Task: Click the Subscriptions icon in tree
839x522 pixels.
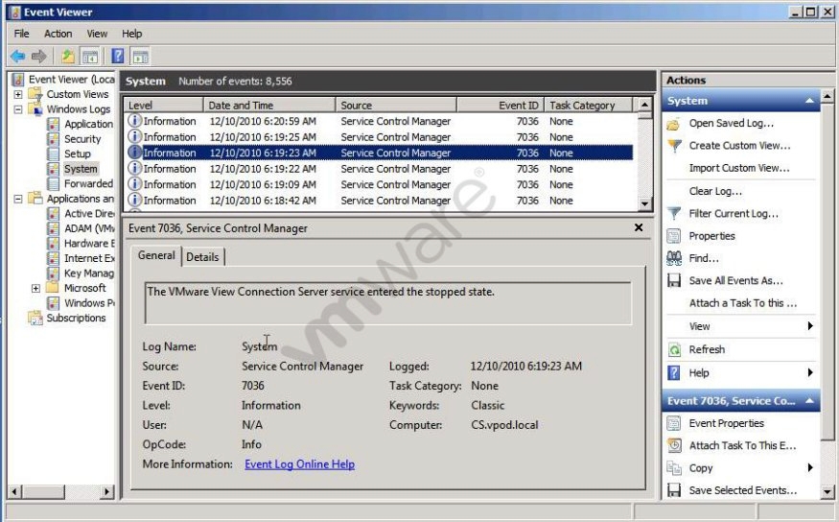Action: pos(35,318)
